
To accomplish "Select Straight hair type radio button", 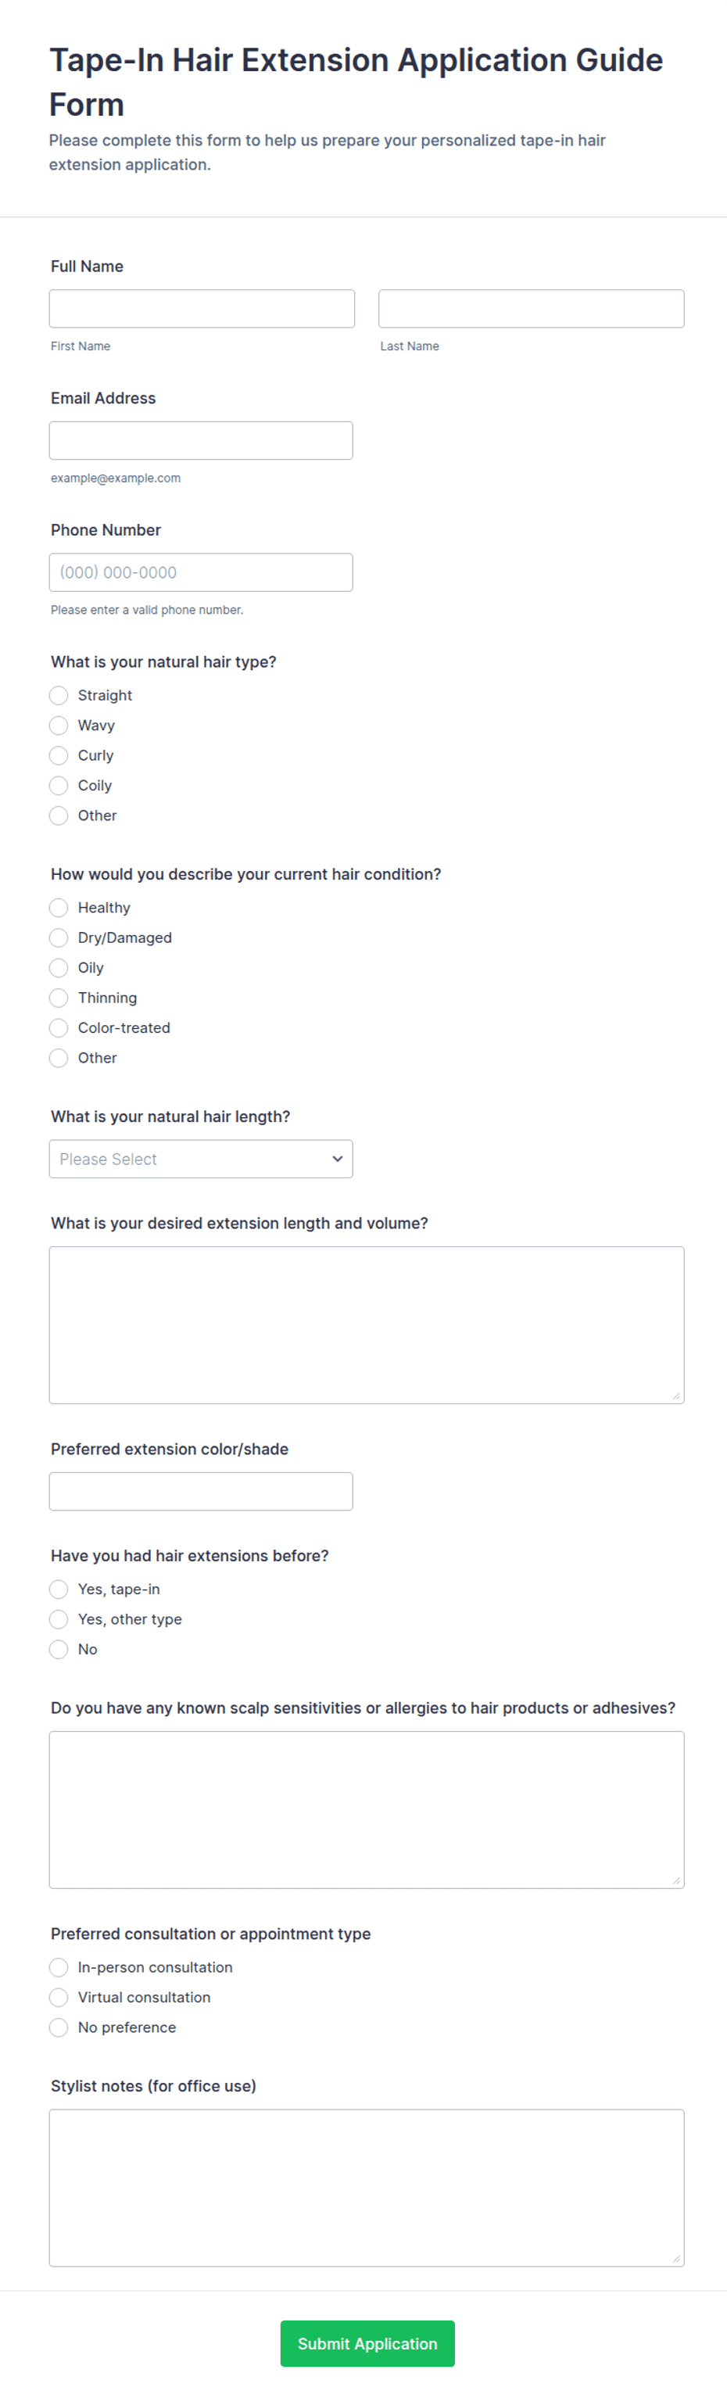I will click(x=59, y=694).
